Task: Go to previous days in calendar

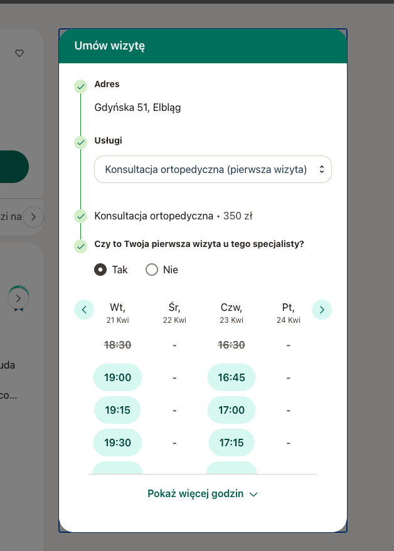Action: click(84, 309)
